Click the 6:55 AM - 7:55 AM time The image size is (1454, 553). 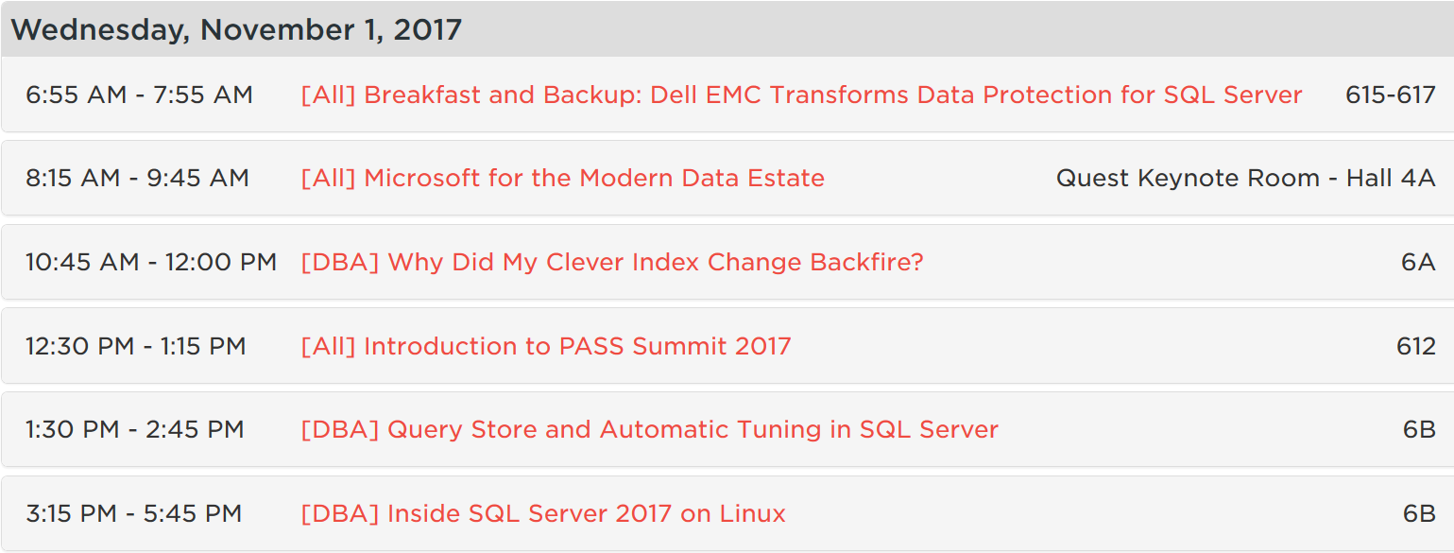pyautogui.click(x=140, y=95)
